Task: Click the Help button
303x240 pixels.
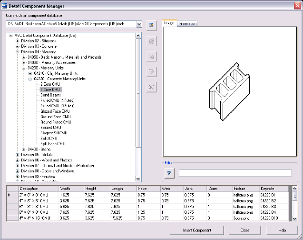Action: [x=282, y=230]
